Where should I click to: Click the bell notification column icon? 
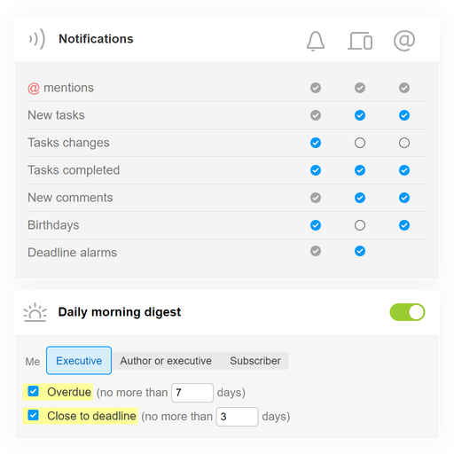point(316,41)
